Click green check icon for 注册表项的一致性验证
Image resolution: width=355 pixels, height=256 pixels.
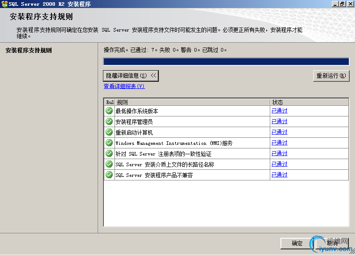click(x=109, y=153)
